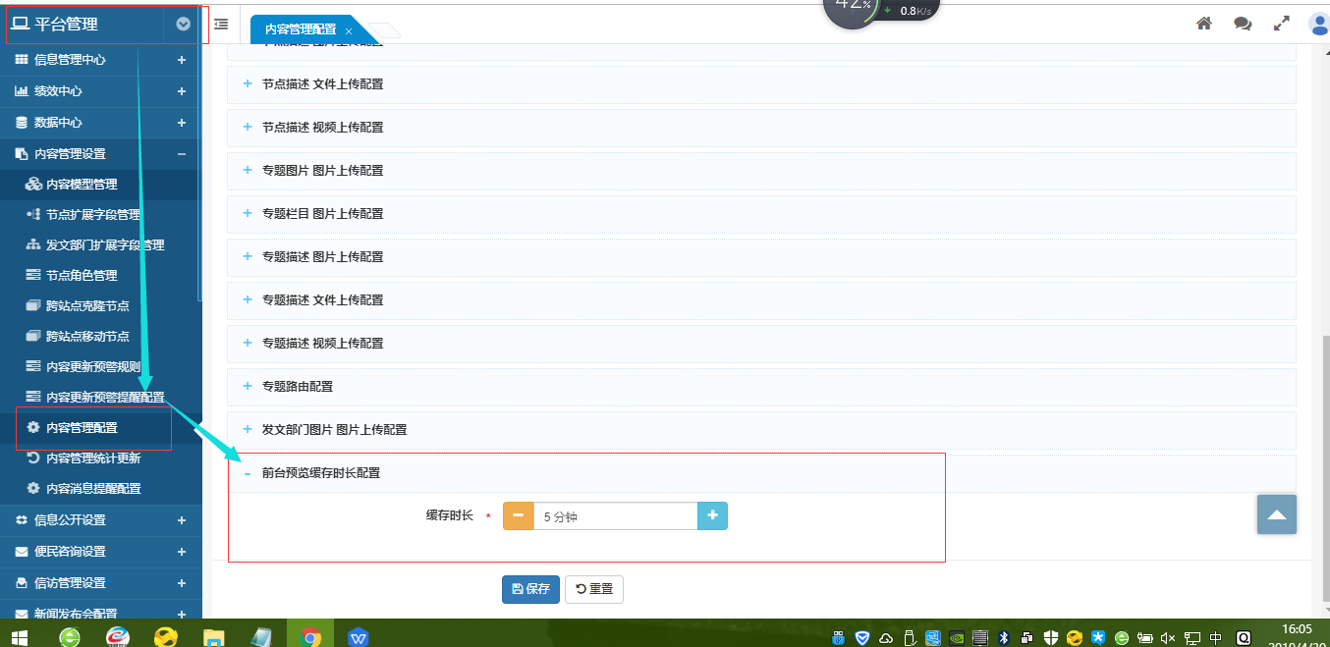1330x647 pixels.
Task: Expand 便民咨询设置 menu
Action: [x=101, y=552]
